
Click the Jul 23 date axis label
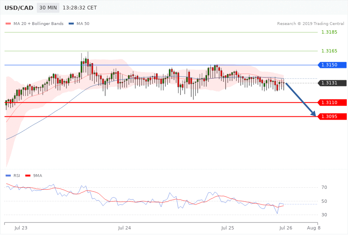[x=21, y=228]
